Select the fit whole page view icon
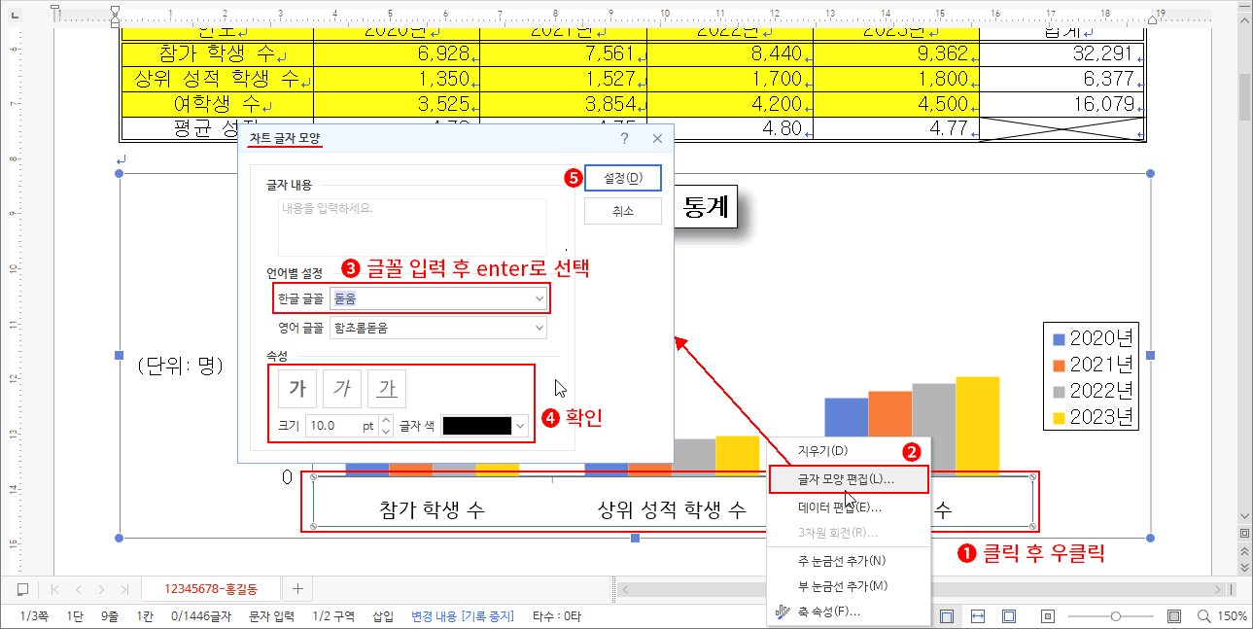Screen dimensions: 1253x629 coord(1008,615)
